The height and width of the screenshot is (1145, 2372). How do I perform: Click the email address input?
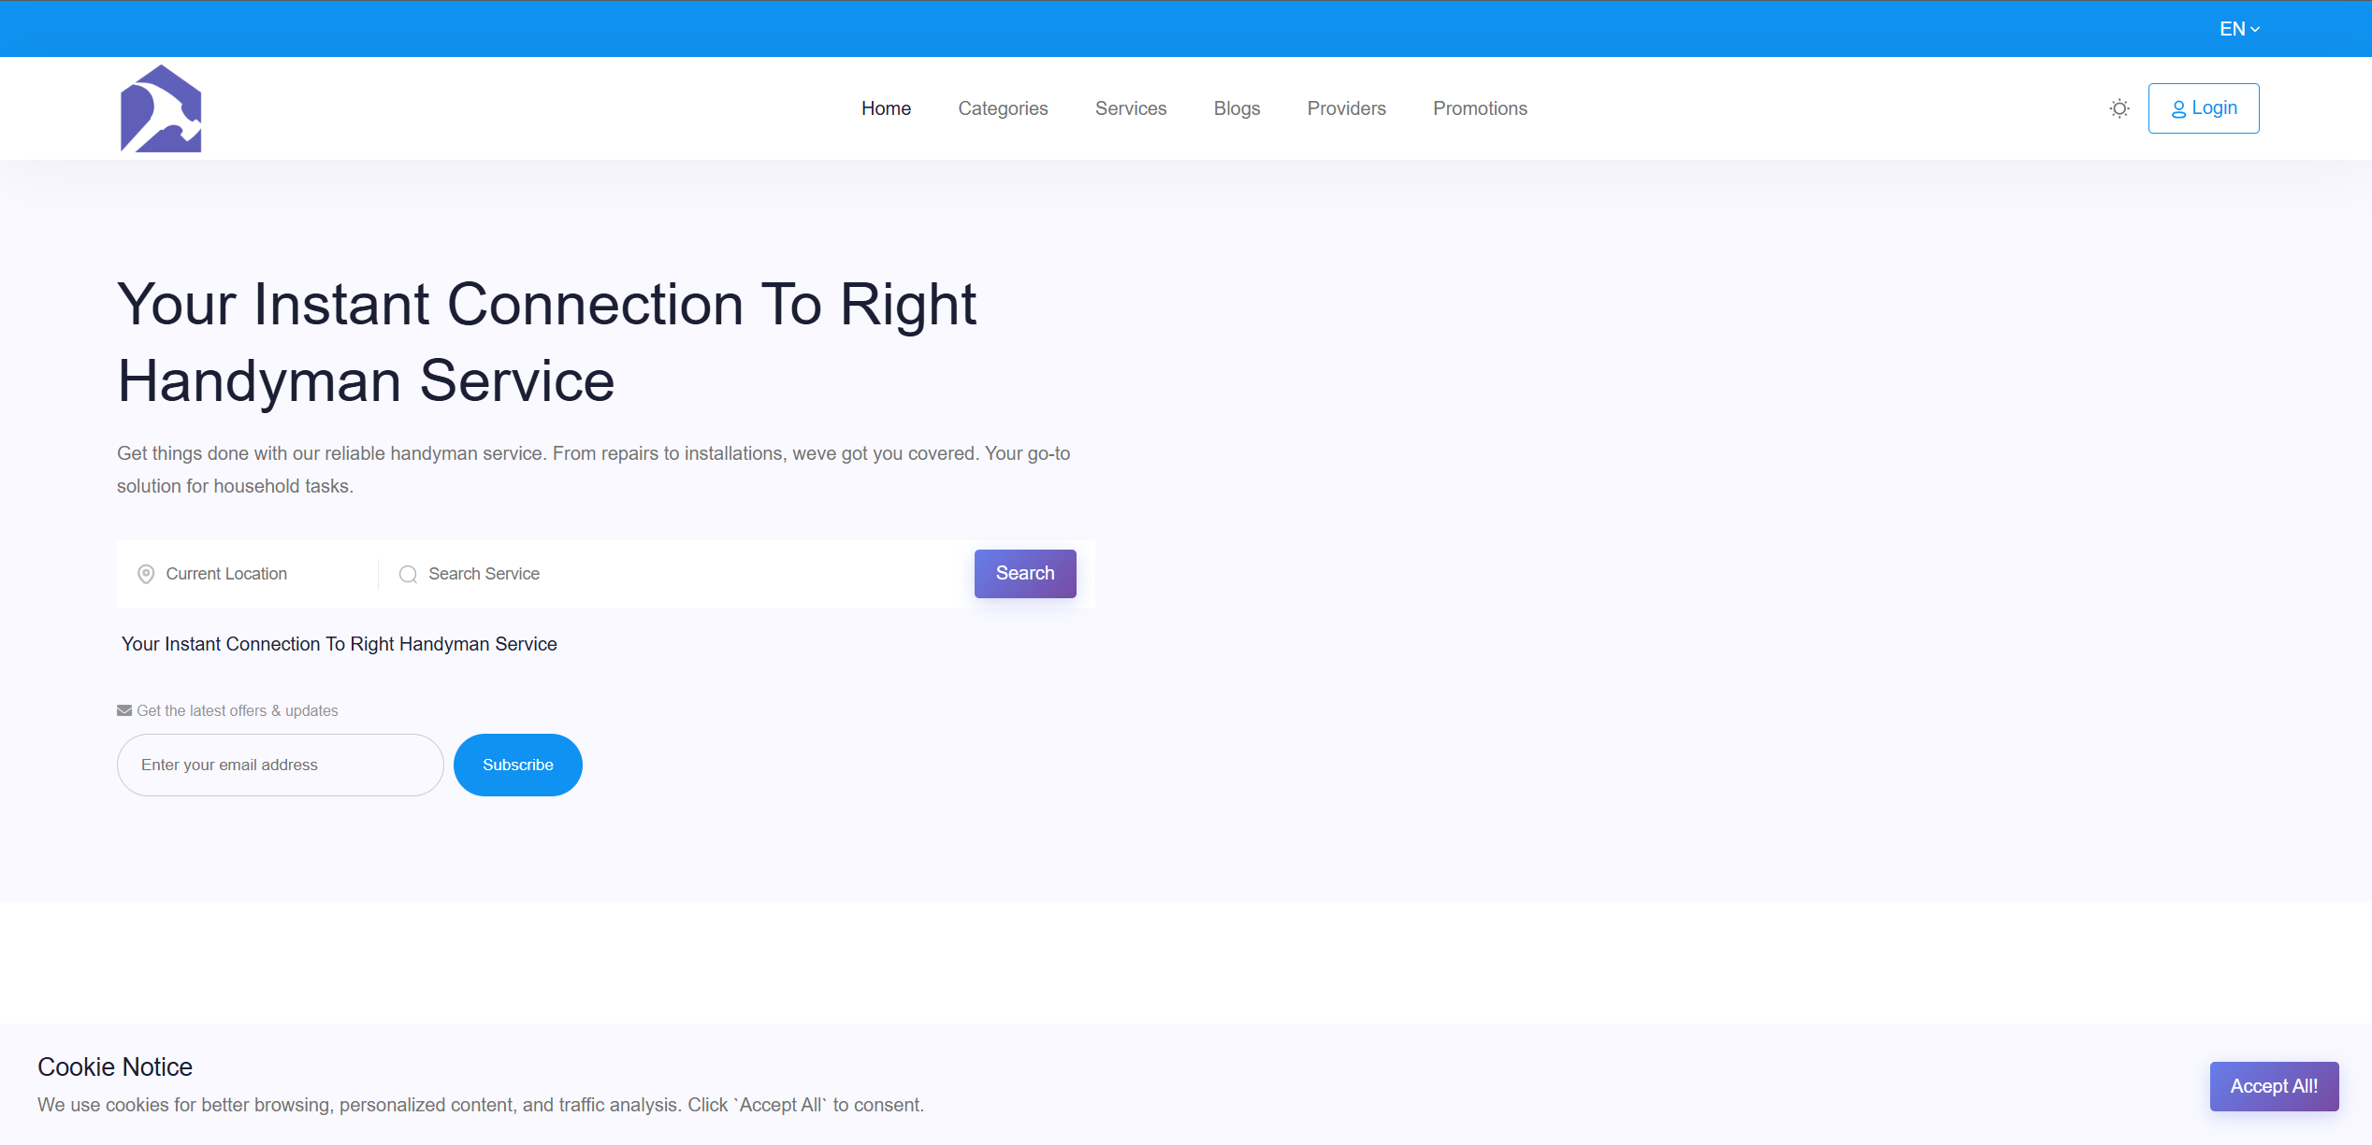[280, 765]
